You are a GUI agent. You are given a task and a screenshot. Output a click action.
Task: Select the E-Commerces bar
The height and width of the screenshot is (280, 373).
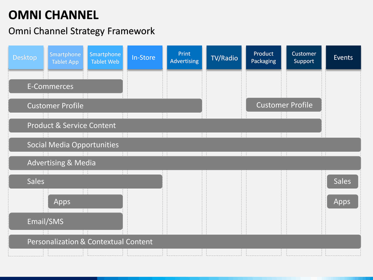pos(66,86)
